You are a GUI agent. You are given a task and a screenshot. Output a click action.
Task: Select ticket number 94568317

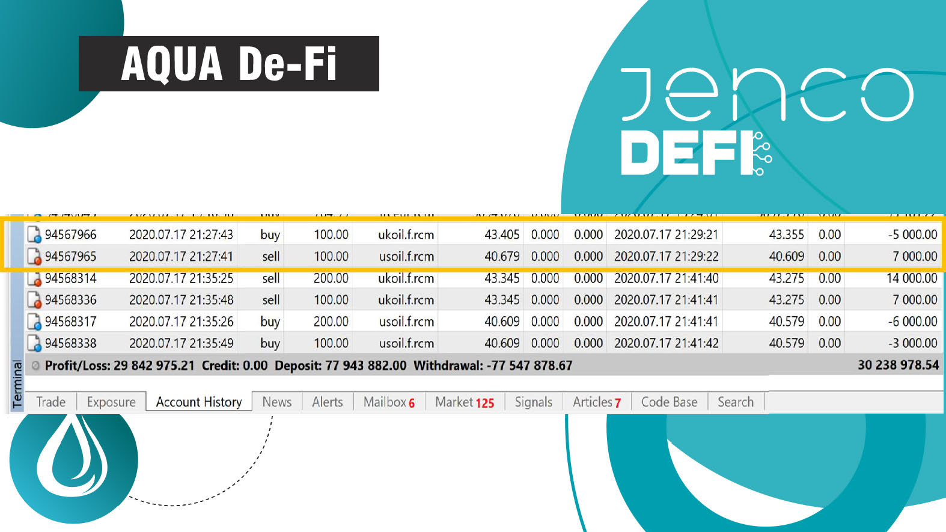71,322
